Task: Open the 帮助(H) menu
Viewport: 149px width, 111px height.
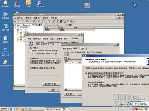Action: [x=54, y=18]
